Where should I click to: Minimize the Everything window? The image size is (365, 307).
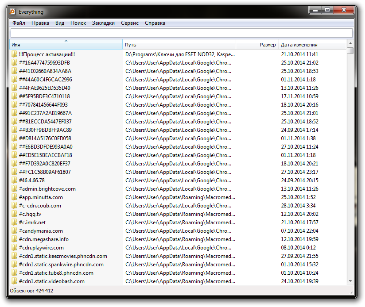pos(315,10)
